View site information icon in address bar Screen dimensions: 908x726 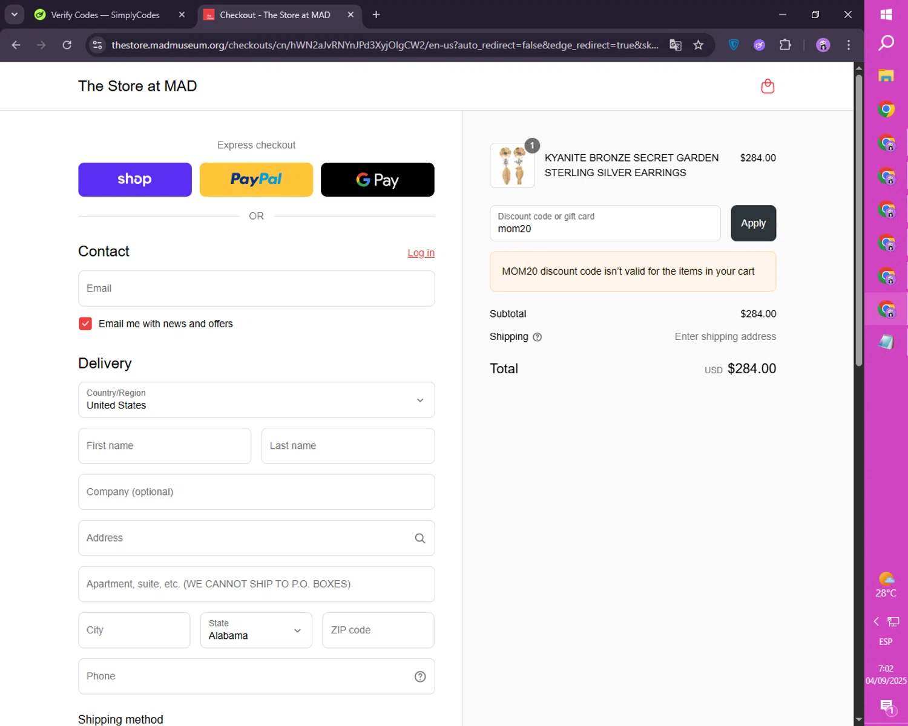coord(97,45)
